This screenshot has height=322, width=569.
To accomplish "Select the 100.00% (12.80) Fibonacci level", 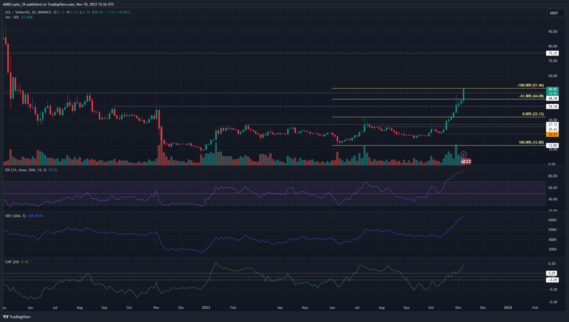I will (531, 142).
